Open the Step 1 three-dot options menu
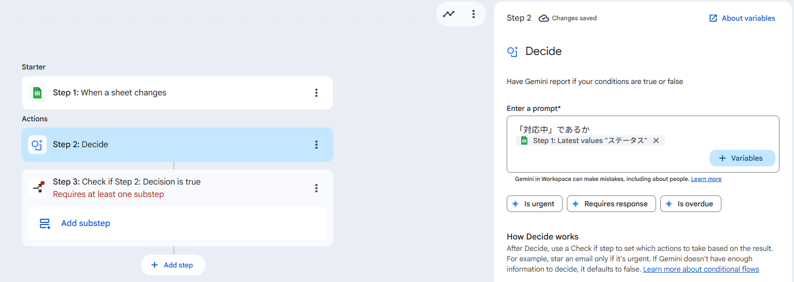The height and width of the screenshot is (282, 794). pyautogui.click(x=316, y=93)
